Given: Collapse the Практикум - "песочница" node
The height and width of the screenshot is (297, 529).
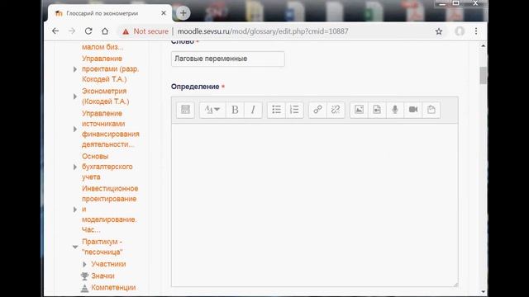Looking at the screenshot, I should point(75,247).
